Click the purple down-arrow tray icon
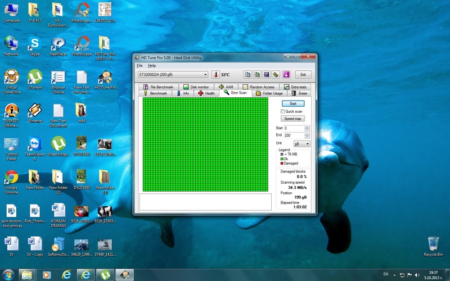Image resolution: width=450 pixels, height=281 pixels. click(286, 74)
